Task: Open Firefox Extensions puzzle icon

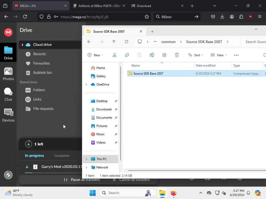Action: 241,17
